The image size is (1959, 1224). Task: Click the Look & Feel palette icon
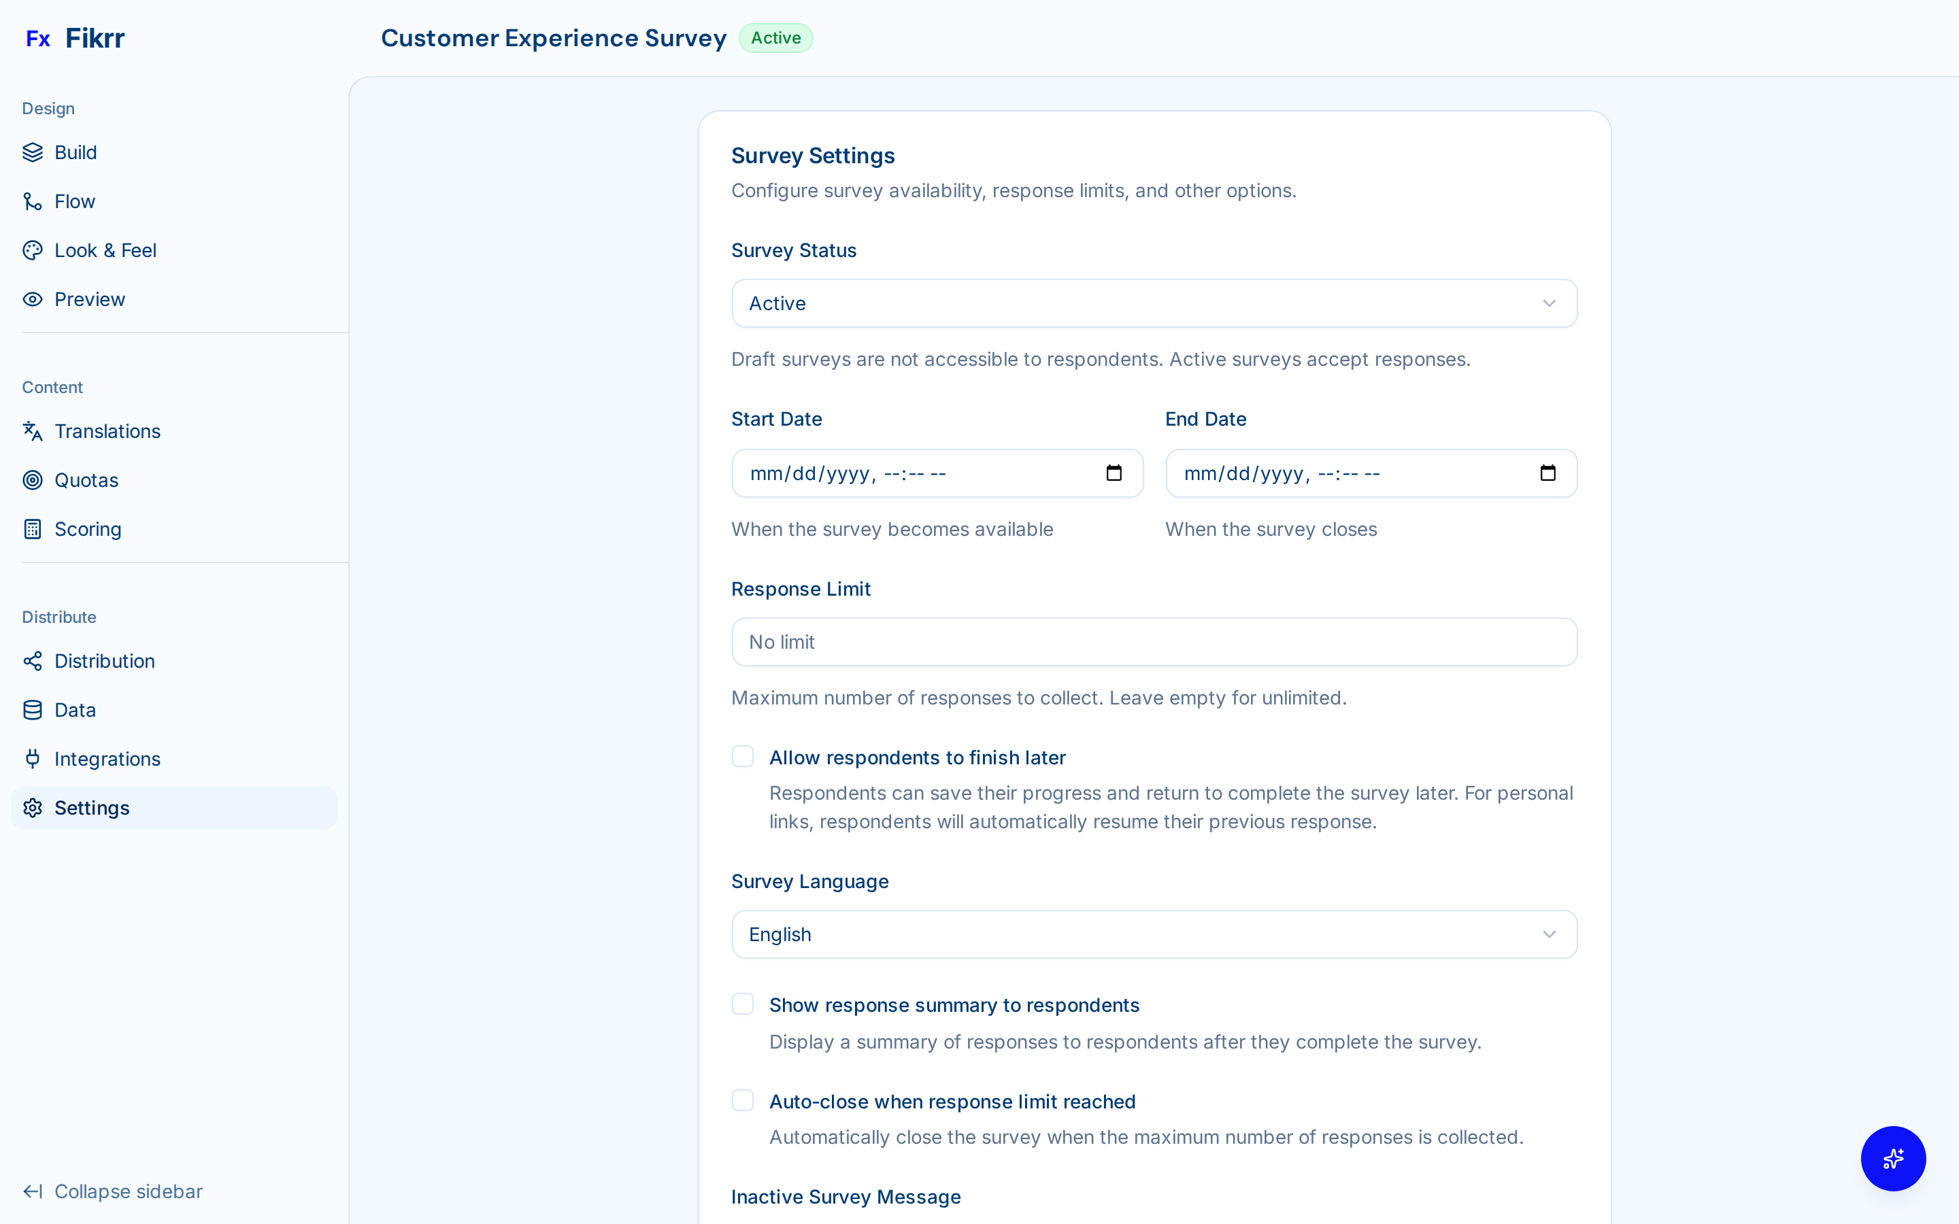point(33,250)
